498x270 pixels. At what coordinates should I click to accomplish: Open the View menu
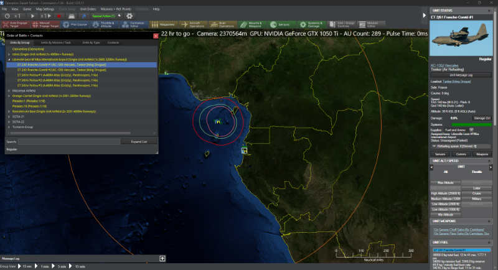click(x=14, y=9)
